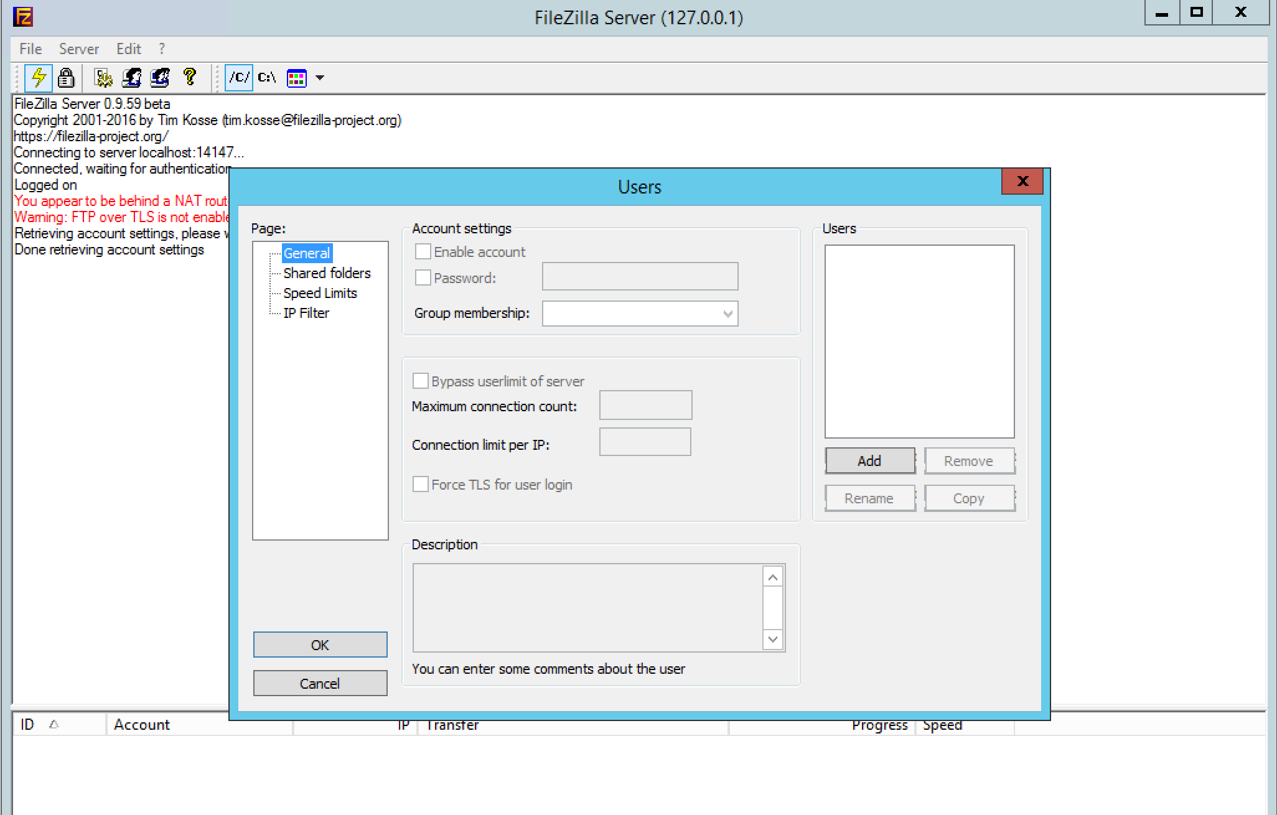Open the Server menu

click(x=79, y=49)
